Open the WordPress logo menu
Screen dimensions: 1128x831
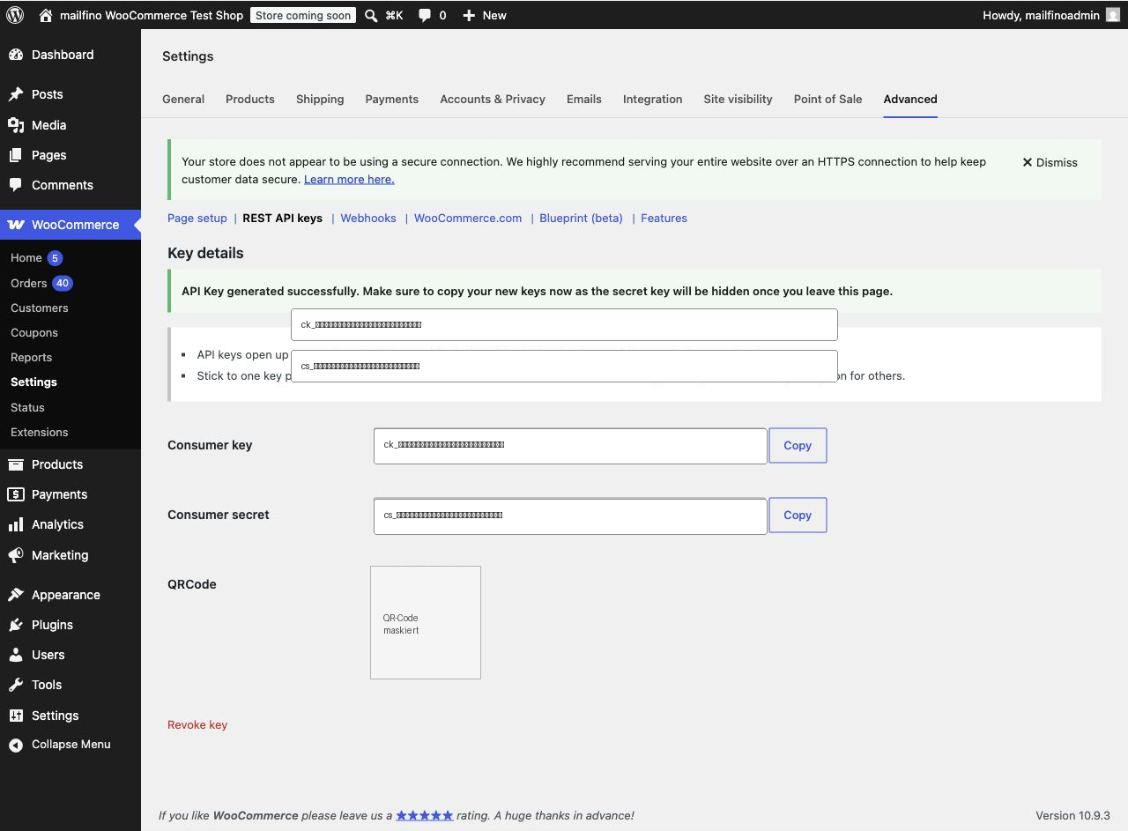15,15
